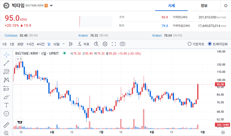Select the brush drawing tool

[x=6, y=97]
